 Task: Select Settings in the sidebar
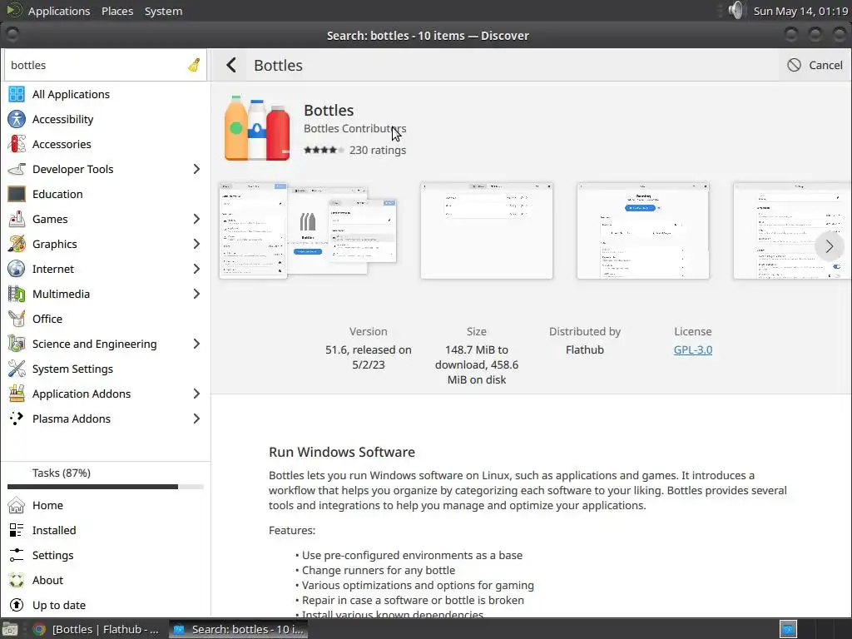(x=106, y=555)
